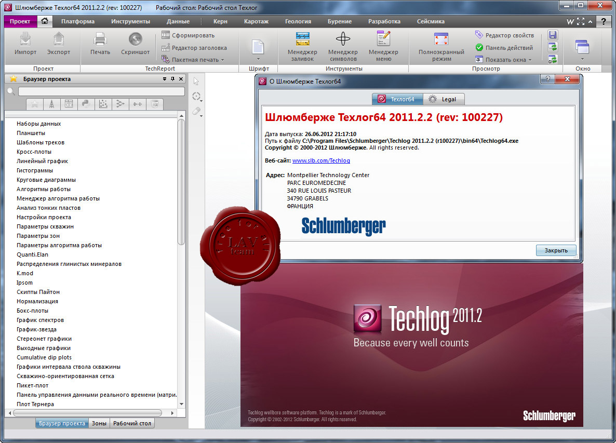Click the project browser vertical scrollbar

pyautogui.click(x=181, y=182)
